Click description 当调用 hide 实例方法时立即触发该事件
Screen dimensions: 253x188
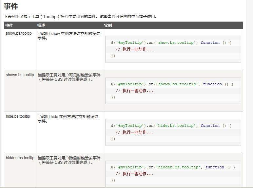(x=68, y=119)
